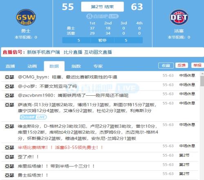This screenshot has width=204, height=180.
Task: Open the 新版手机客户端 link
Action: [x=43, y=52]
